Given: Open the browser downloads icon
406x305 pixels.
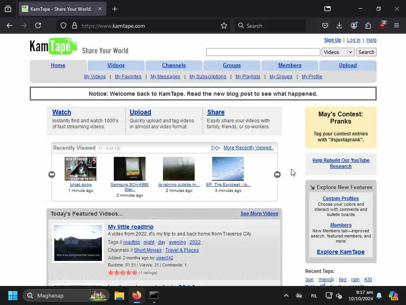Looking at the screenshot, I should point(339,25).
